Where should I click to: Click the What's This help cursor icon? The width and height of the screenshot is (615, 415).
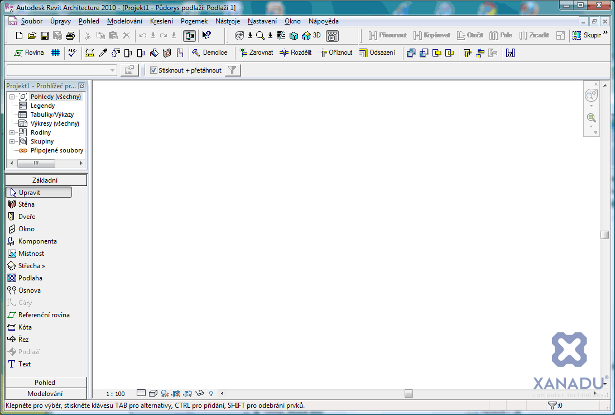(206, 35)
